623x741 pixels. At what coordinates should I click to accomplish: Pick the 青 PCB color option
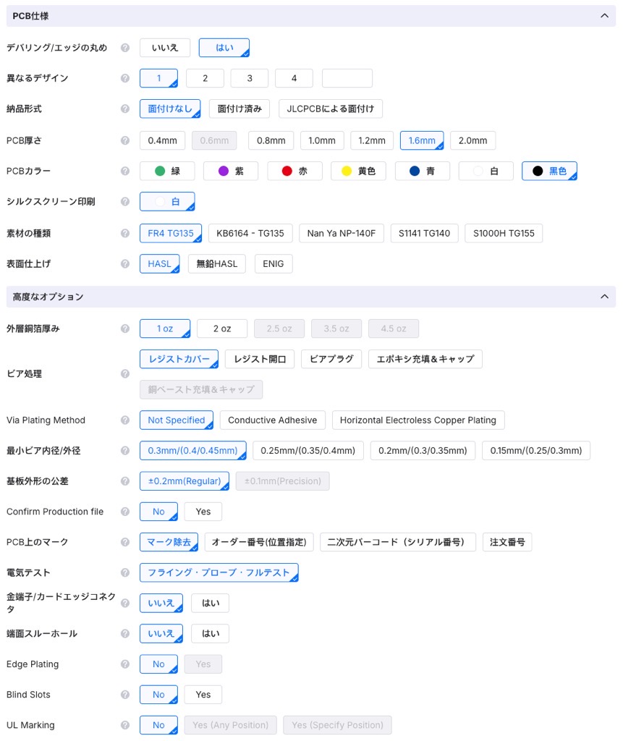click(422, 172)
